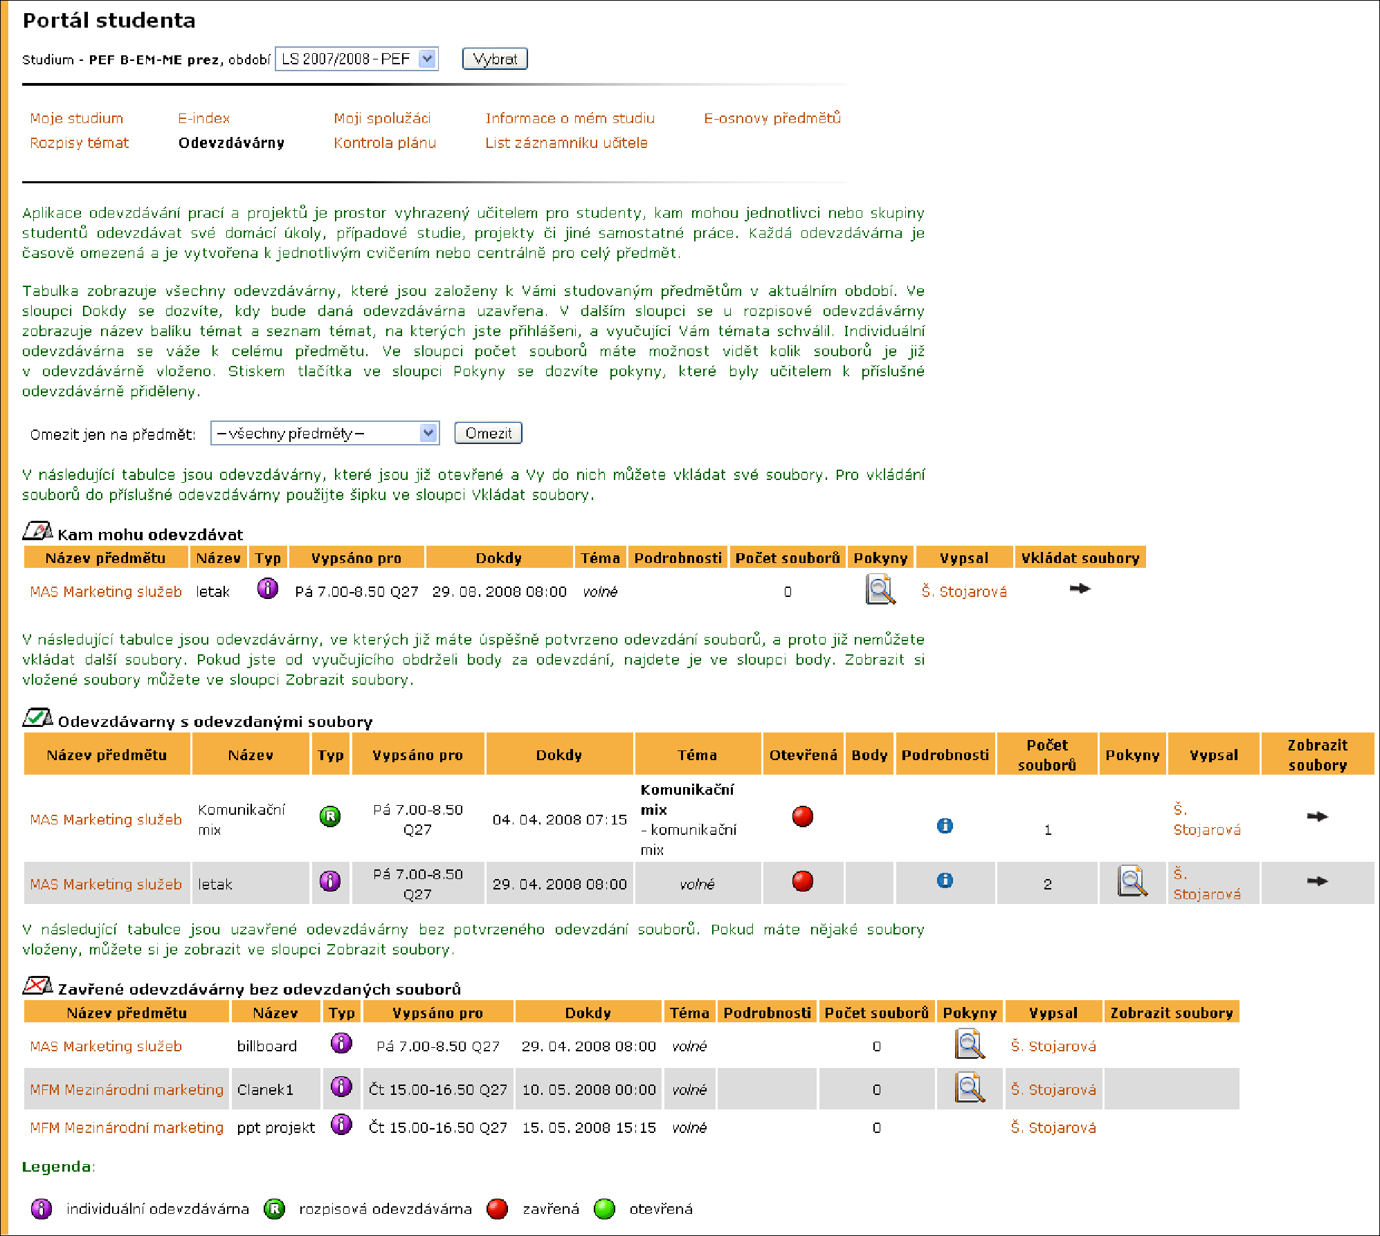
Task: Click red closed status icon for Komunikační mix
Action: pyautogui.click(x=803, y=816)
